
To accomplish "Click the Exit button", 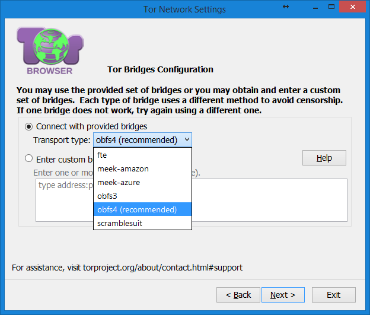I will tap(334, 295).
